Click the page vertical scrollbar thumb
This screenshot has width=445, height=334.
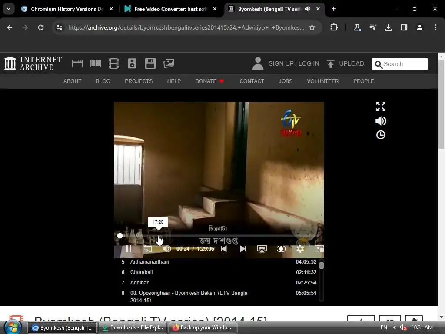[441, 104]
